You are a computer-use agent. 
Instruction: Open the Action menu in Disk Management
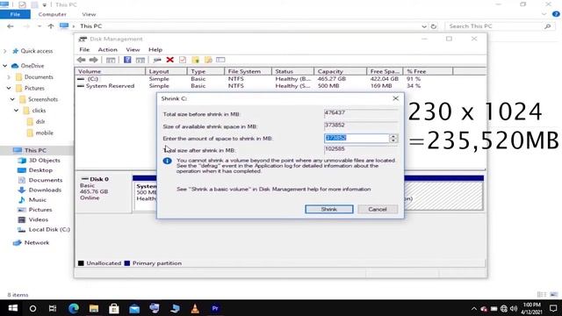[x=107, y=50]
